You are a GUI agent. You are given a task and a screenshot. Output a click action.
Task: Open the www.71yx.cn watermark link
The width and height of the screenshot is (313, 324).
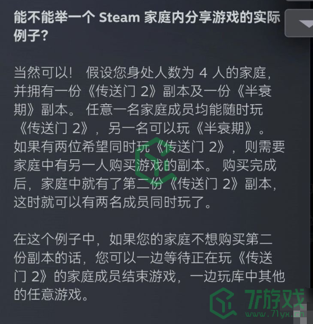tap(275, 314)
